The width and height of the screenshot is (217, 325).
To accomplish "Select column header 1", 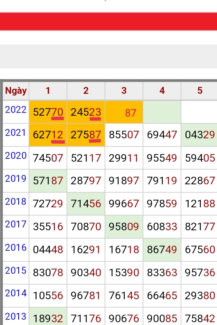I will (48, 91).
